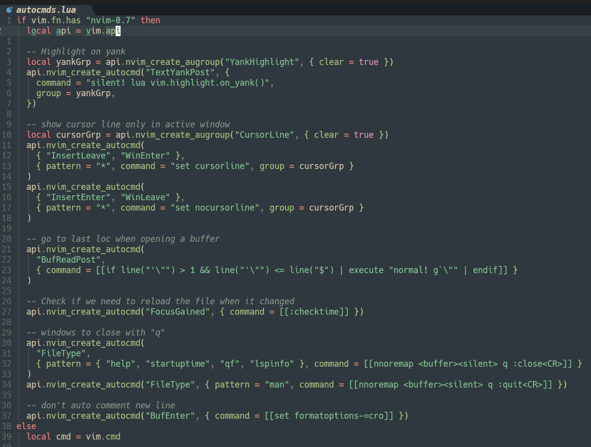Click line number 37 in the gutter
The width and height of the screenshot is (591, 447).
click(6, 415)
